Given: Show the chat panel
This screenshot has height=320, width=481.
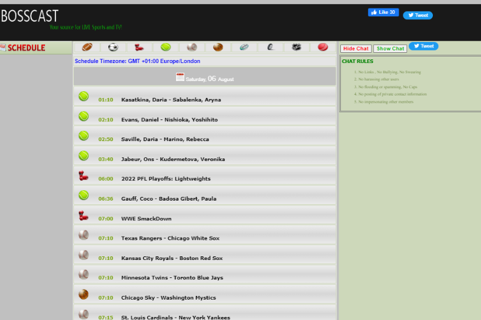Looking at the screenshot, I should pyautogui.click(x=390, y=49).
